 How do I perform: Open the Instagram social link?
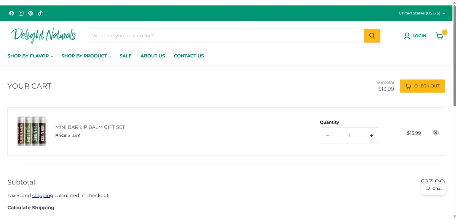tap(21, 13)
